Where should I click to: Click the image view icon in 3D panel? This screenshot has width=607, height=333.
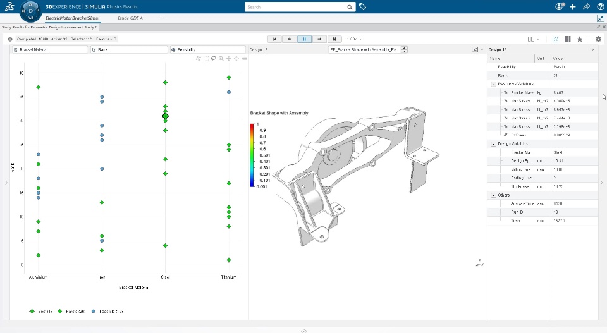(x=475, y=49)
